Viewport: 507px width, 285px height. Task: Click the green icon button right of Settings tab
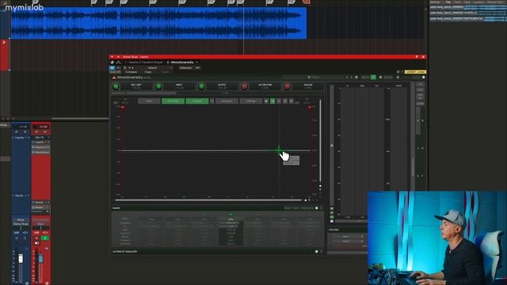pyautogui.click(x=273, y=101)
